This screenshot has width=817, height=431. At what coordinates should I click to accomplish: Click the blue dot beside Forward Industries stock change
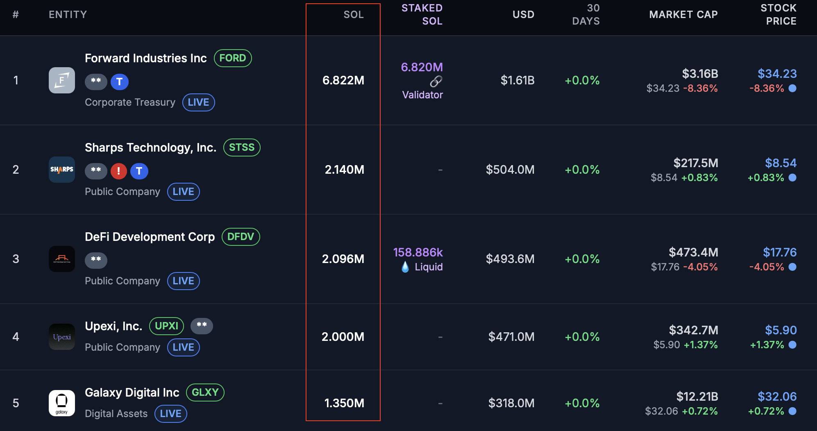pos(792,88)
